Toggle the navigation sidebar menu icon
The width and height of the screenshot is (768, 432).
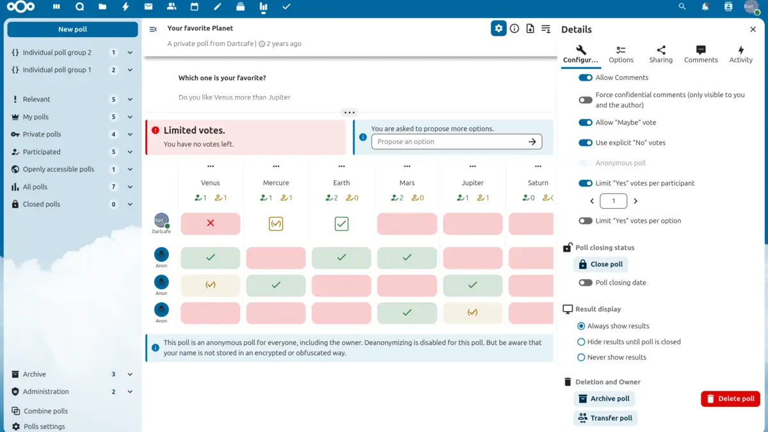pyautogui.click(x=153, y=29)
